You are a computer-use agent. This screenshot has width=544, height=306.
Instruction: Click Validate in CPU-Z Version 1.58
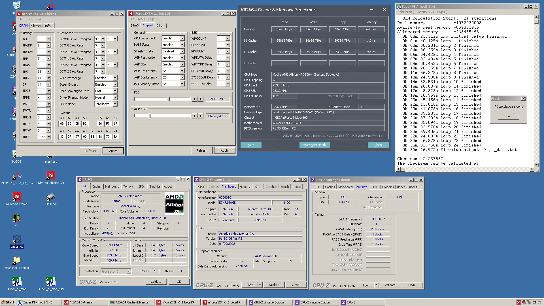[156, 282]
